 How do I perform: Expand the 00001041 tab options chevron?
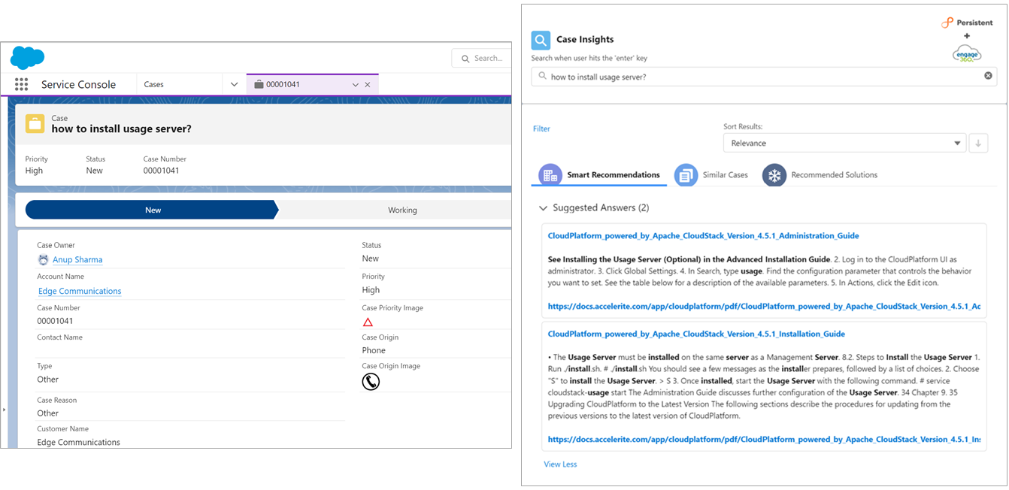tap(356, 85)
